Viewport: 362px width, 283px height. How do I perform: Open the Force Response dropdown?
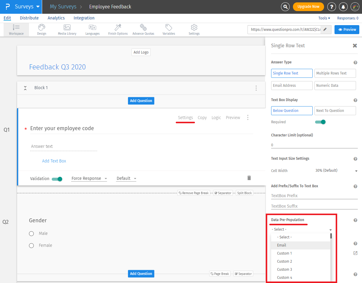point(89,179)
